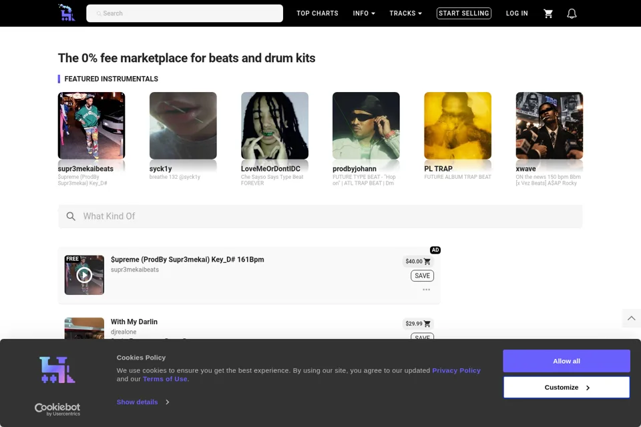Open the Terms of Use link
The width and height of the screenshot is (641, 427).
pyautogui.click(x=165, y=379)
